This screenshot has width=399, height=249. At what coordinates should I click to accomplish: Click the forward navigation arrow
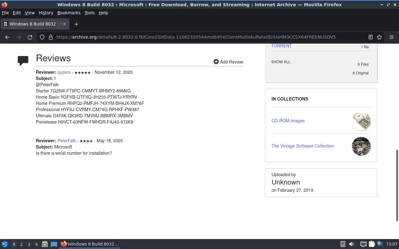click(x=19, y=37)
